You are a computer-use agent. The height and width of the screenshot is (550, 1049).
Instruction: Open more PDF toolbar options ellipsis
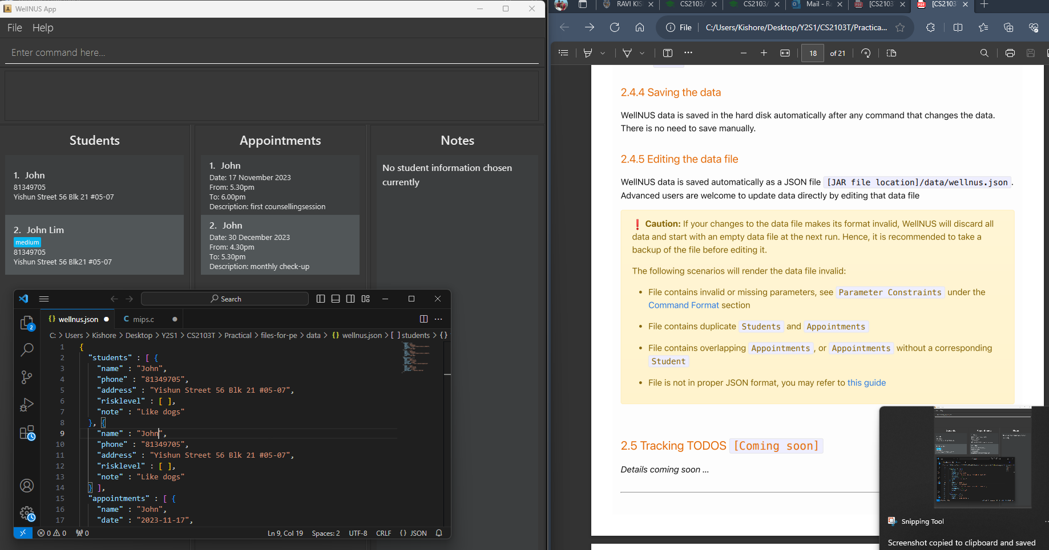point(688,53)
